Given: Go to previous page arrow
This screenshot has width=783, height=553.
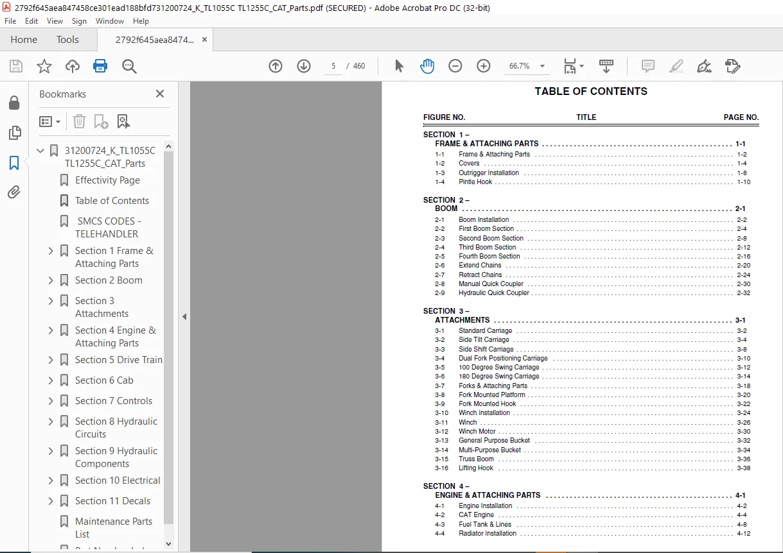Looking at the screenshot, I should (x=276, y=66).
